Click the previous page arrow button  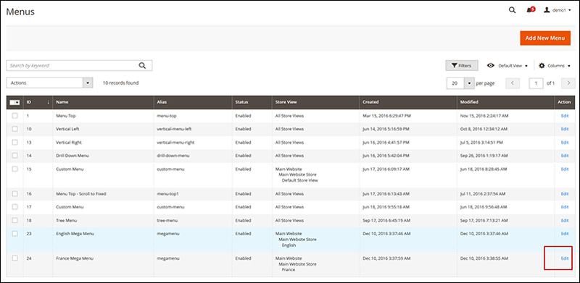[513, 83]
